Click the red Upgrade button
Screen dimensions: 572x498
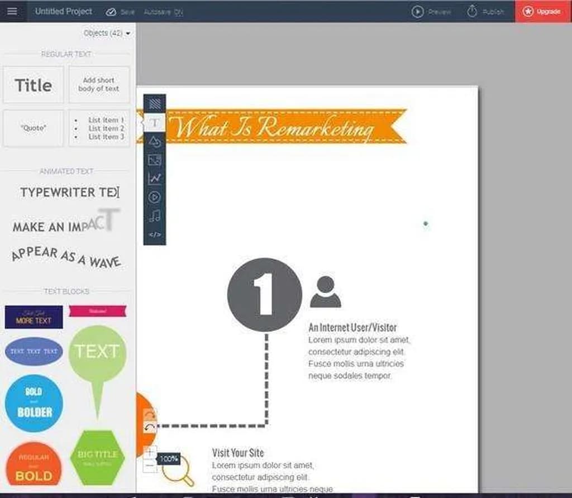pos(543,12)
